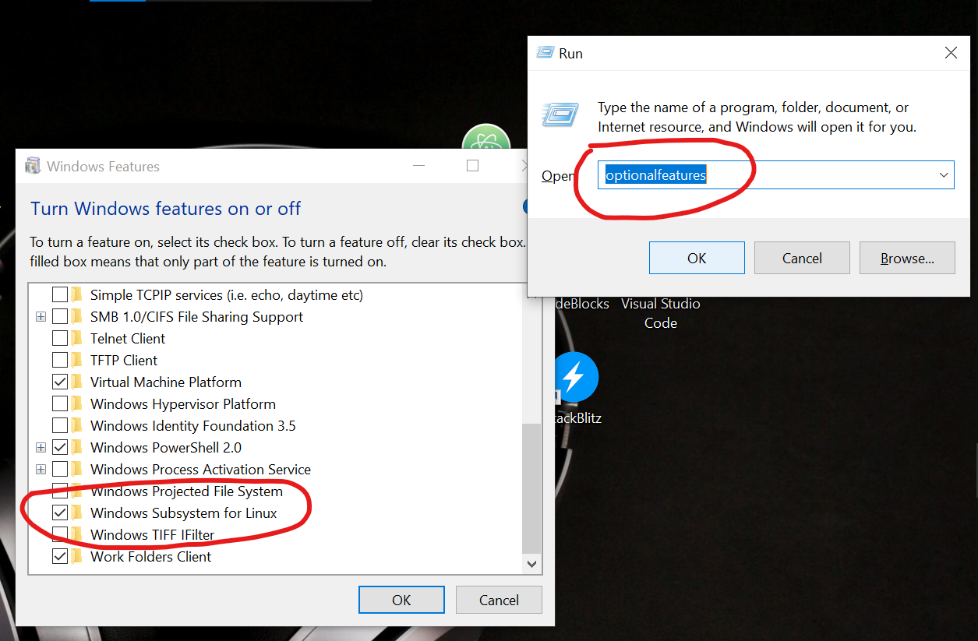Maximize the Windows Features window

[x=472, y=166]
